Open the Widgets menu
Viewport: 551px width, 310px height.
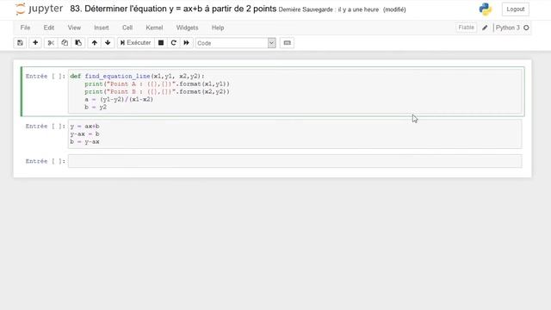coord(187,28)
